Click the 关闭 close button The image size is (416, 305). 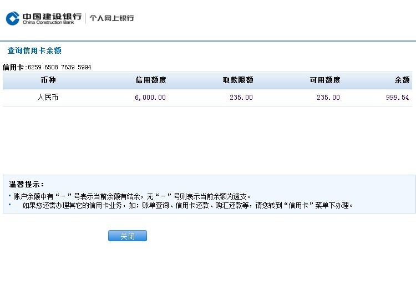point(128,236)
